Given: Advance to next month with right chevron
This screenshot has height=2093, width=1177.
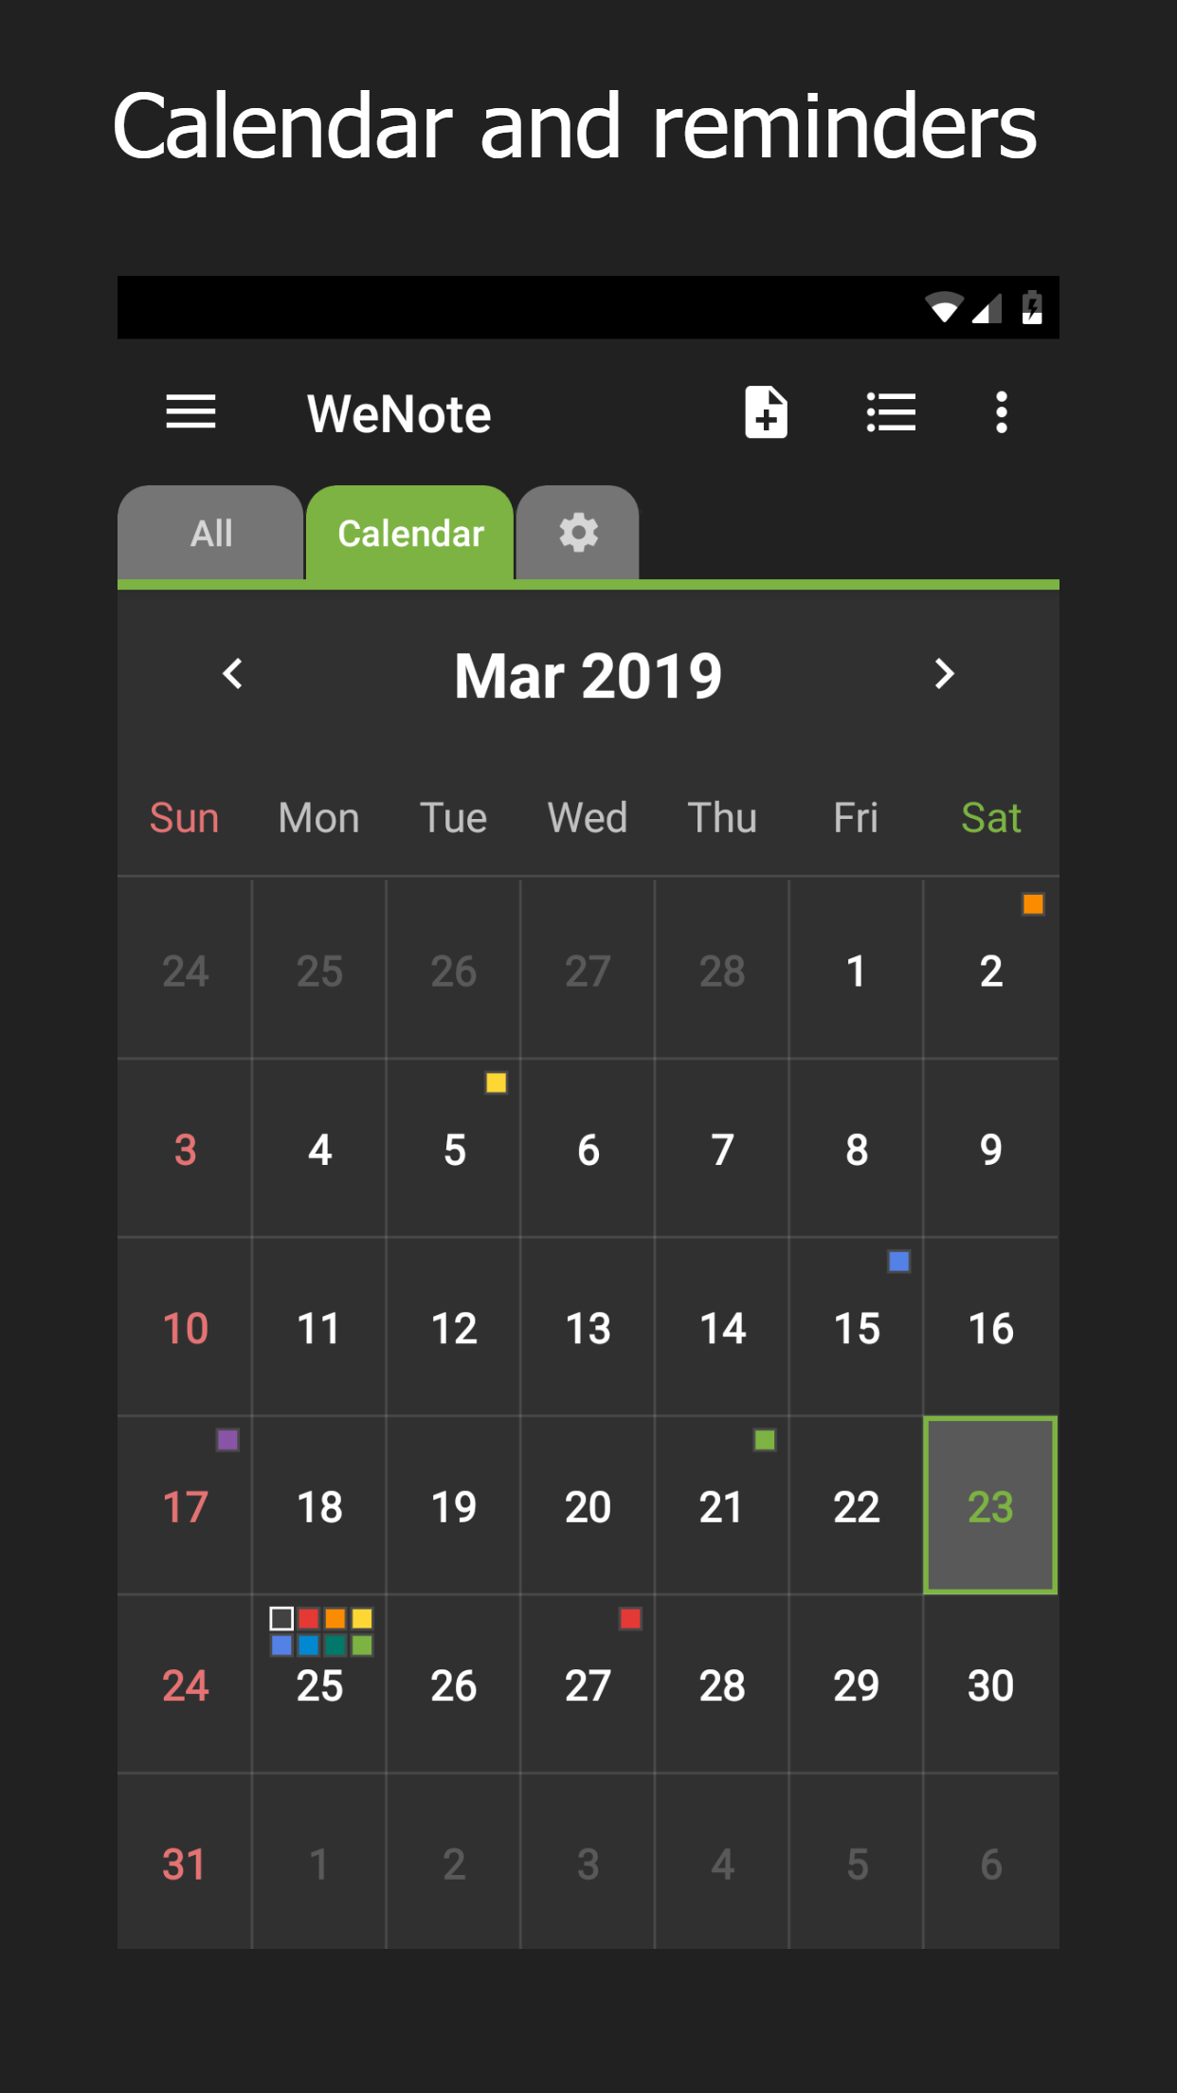Looking at the screenshot, I should 944,674.
